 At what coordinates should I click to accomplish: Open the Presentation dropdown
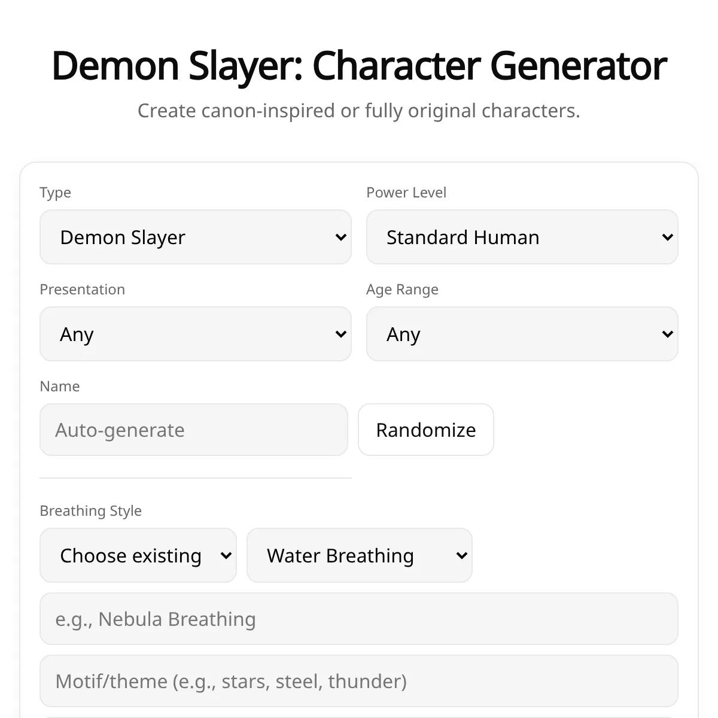195,334
